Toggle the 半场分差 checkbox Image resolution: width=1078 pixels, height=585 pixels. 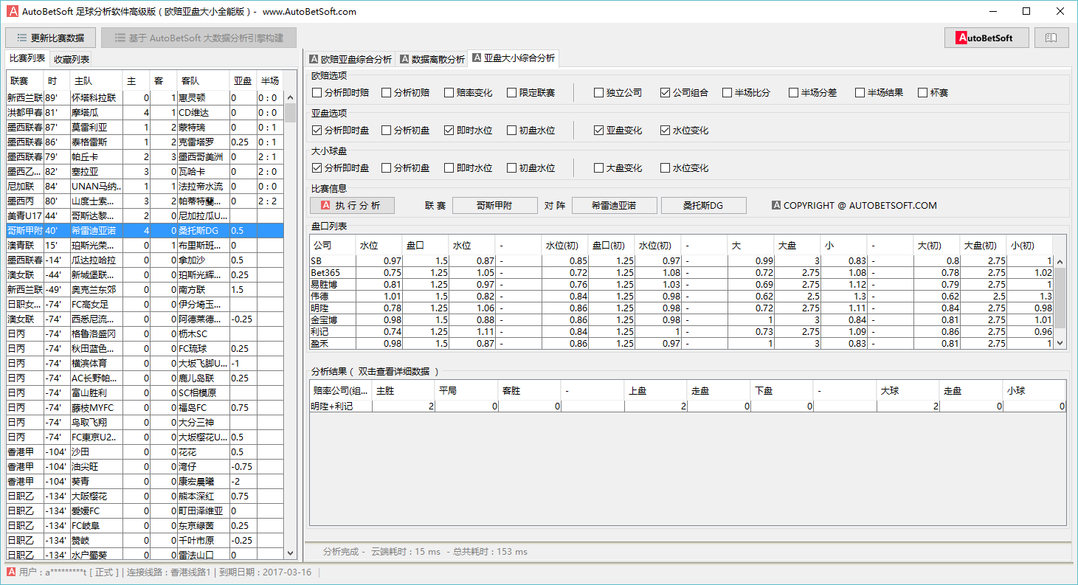click(813, 93)
